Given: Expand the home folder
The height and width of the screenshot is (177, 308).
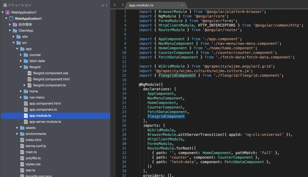Looking at the screenshot, I should tap(21, 91).
